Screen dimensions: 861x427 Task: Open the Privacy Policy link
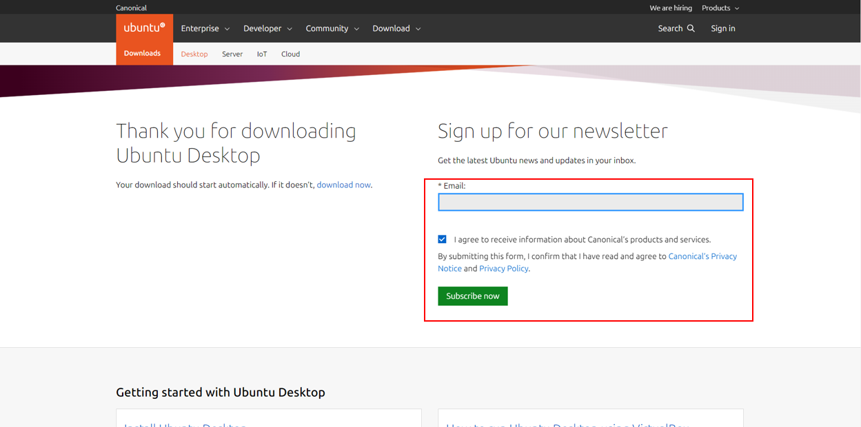[504, 269]
